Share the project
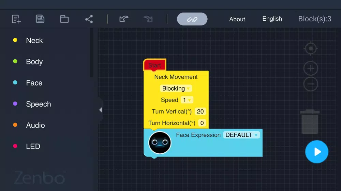Viewport: 341px width, 191px height. point(89,19)
